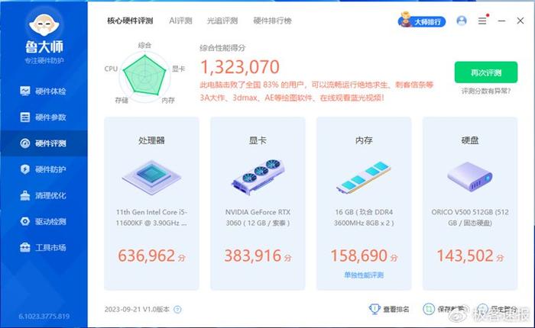Switch to the 硬件排行榜 tab

click(x=272, y=21)
